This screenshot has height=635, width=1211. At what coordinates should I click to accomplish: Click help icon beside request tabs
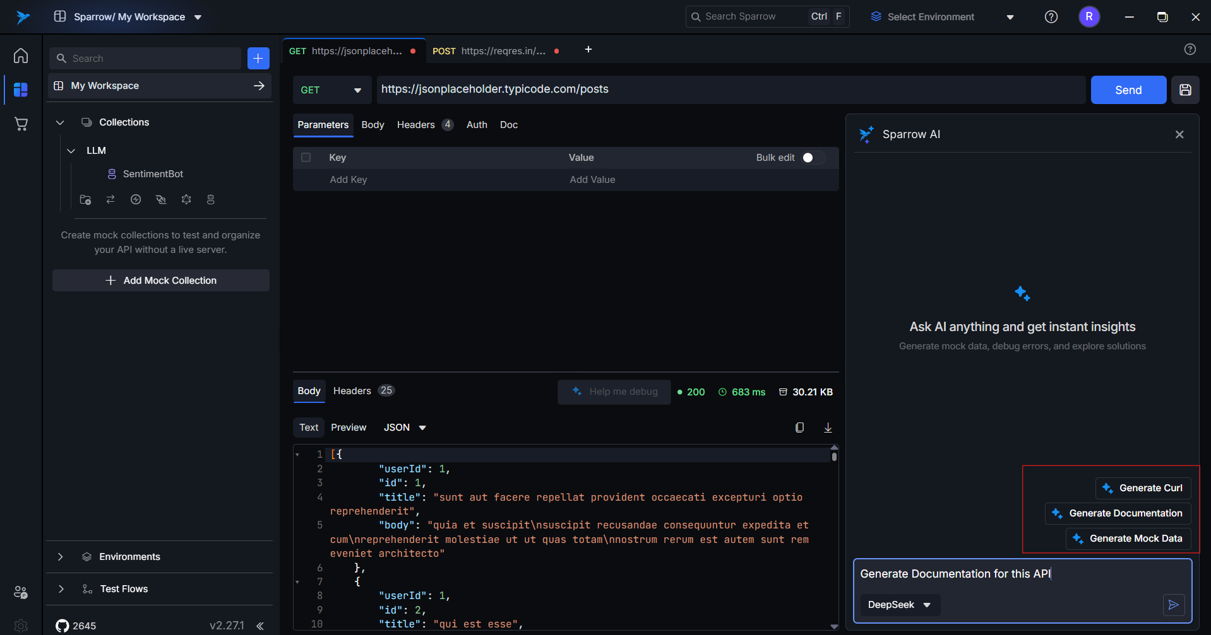[x=1190, y=49]
